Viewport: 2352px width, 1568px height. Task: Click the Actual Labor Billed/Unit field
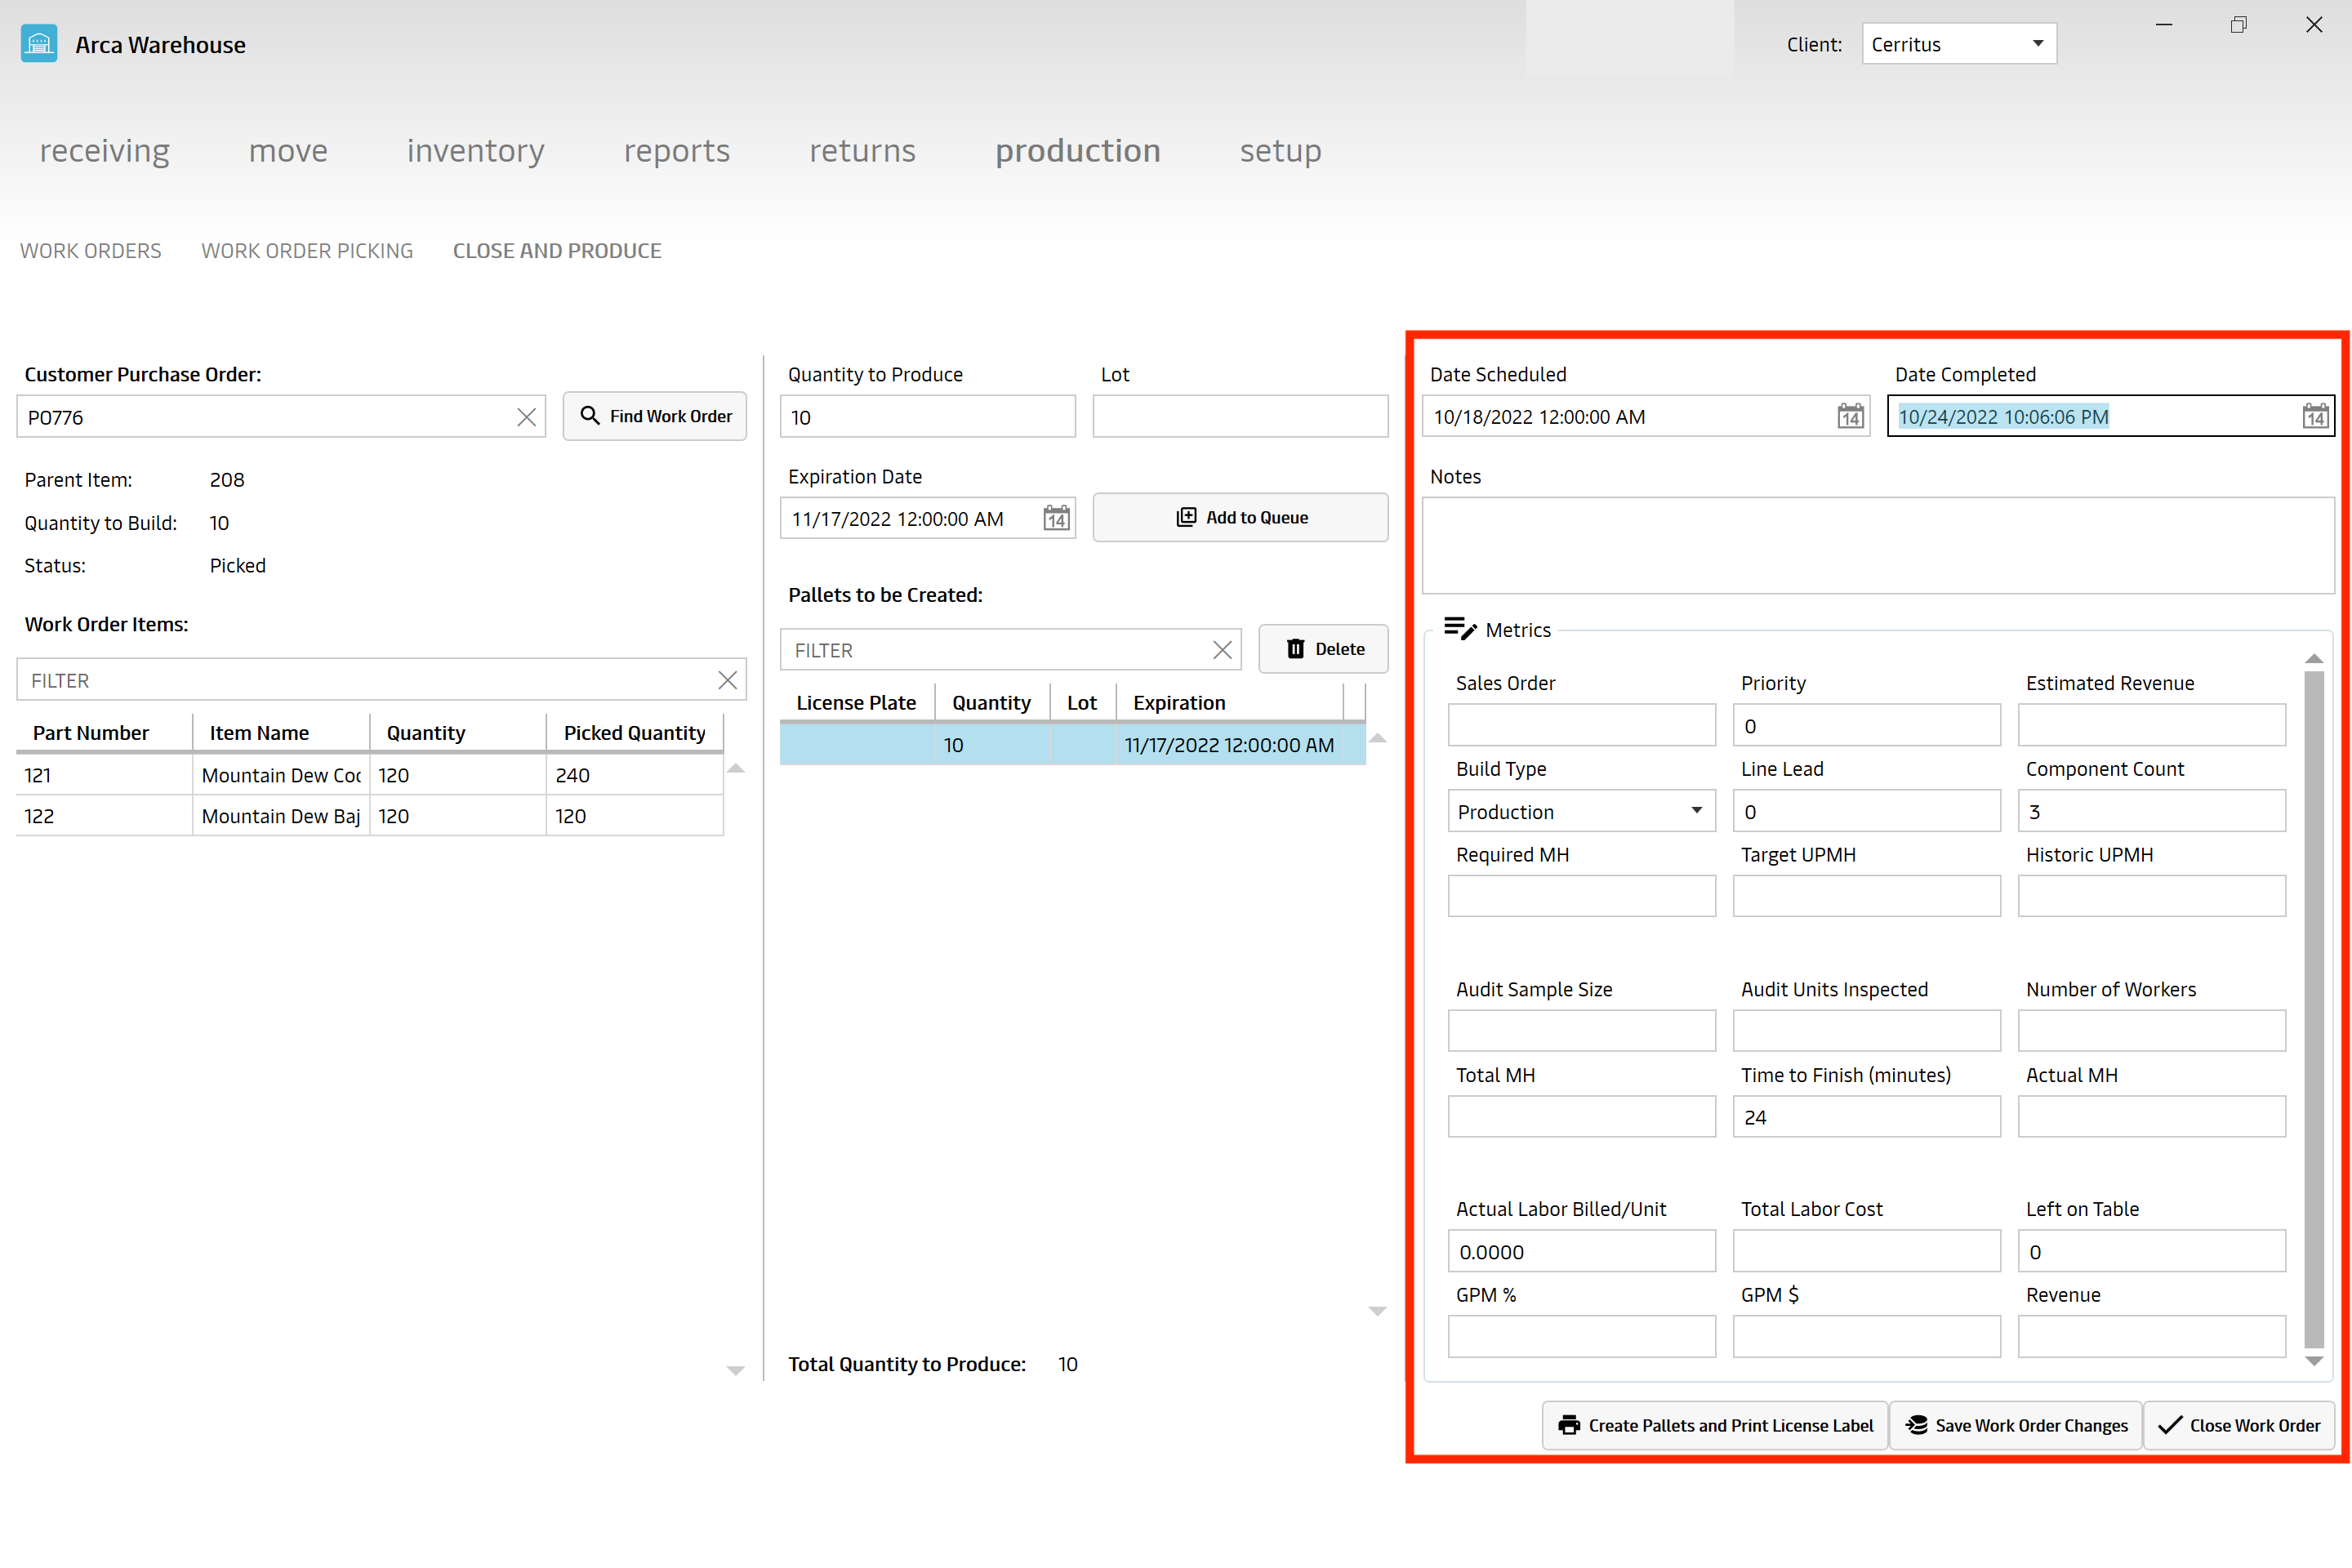[x=1582, y=1251]
